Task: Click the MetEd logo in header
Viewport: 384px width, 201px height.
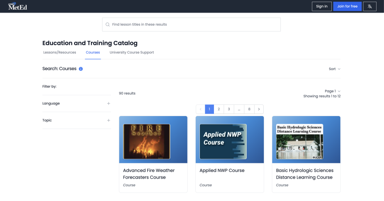Action: coord(17,6)
